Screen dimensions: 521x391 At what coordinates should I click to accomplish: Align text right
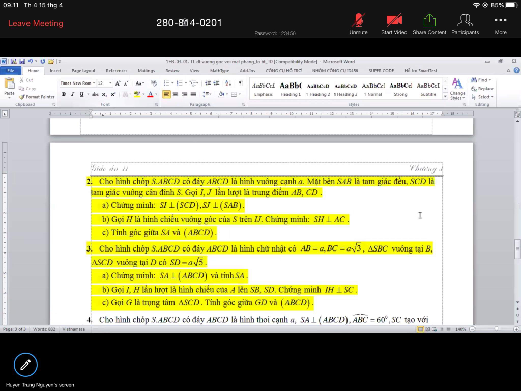click(184, 94)
